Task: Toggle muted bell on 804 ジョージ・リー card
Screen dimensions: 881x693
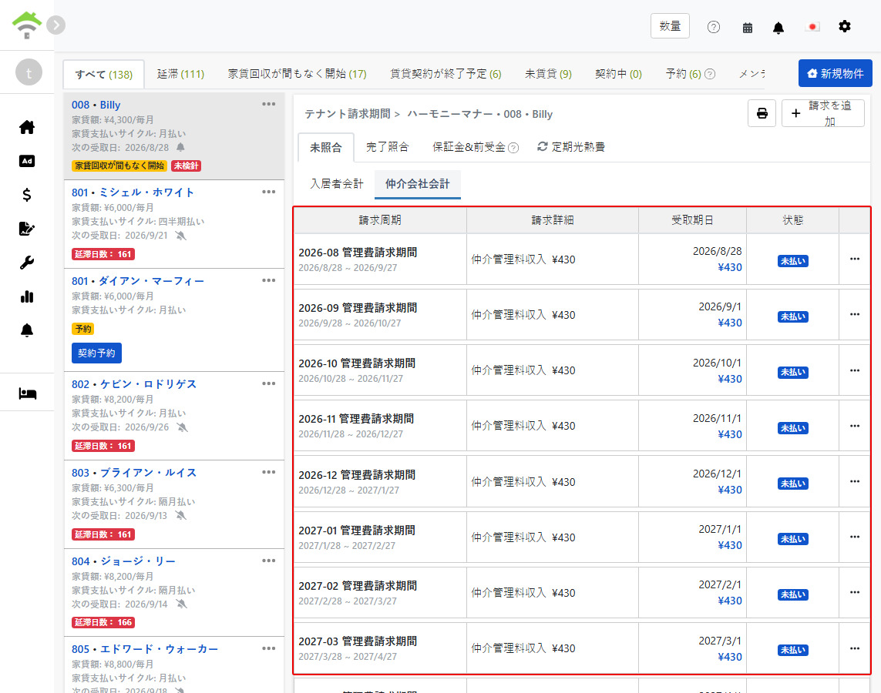Action: coord(181,604)
